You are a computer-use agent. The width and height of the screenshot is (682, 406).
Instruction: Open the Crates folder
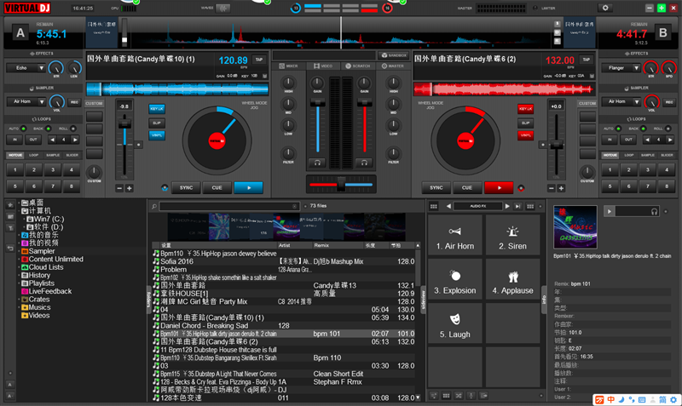click(36, 300)
